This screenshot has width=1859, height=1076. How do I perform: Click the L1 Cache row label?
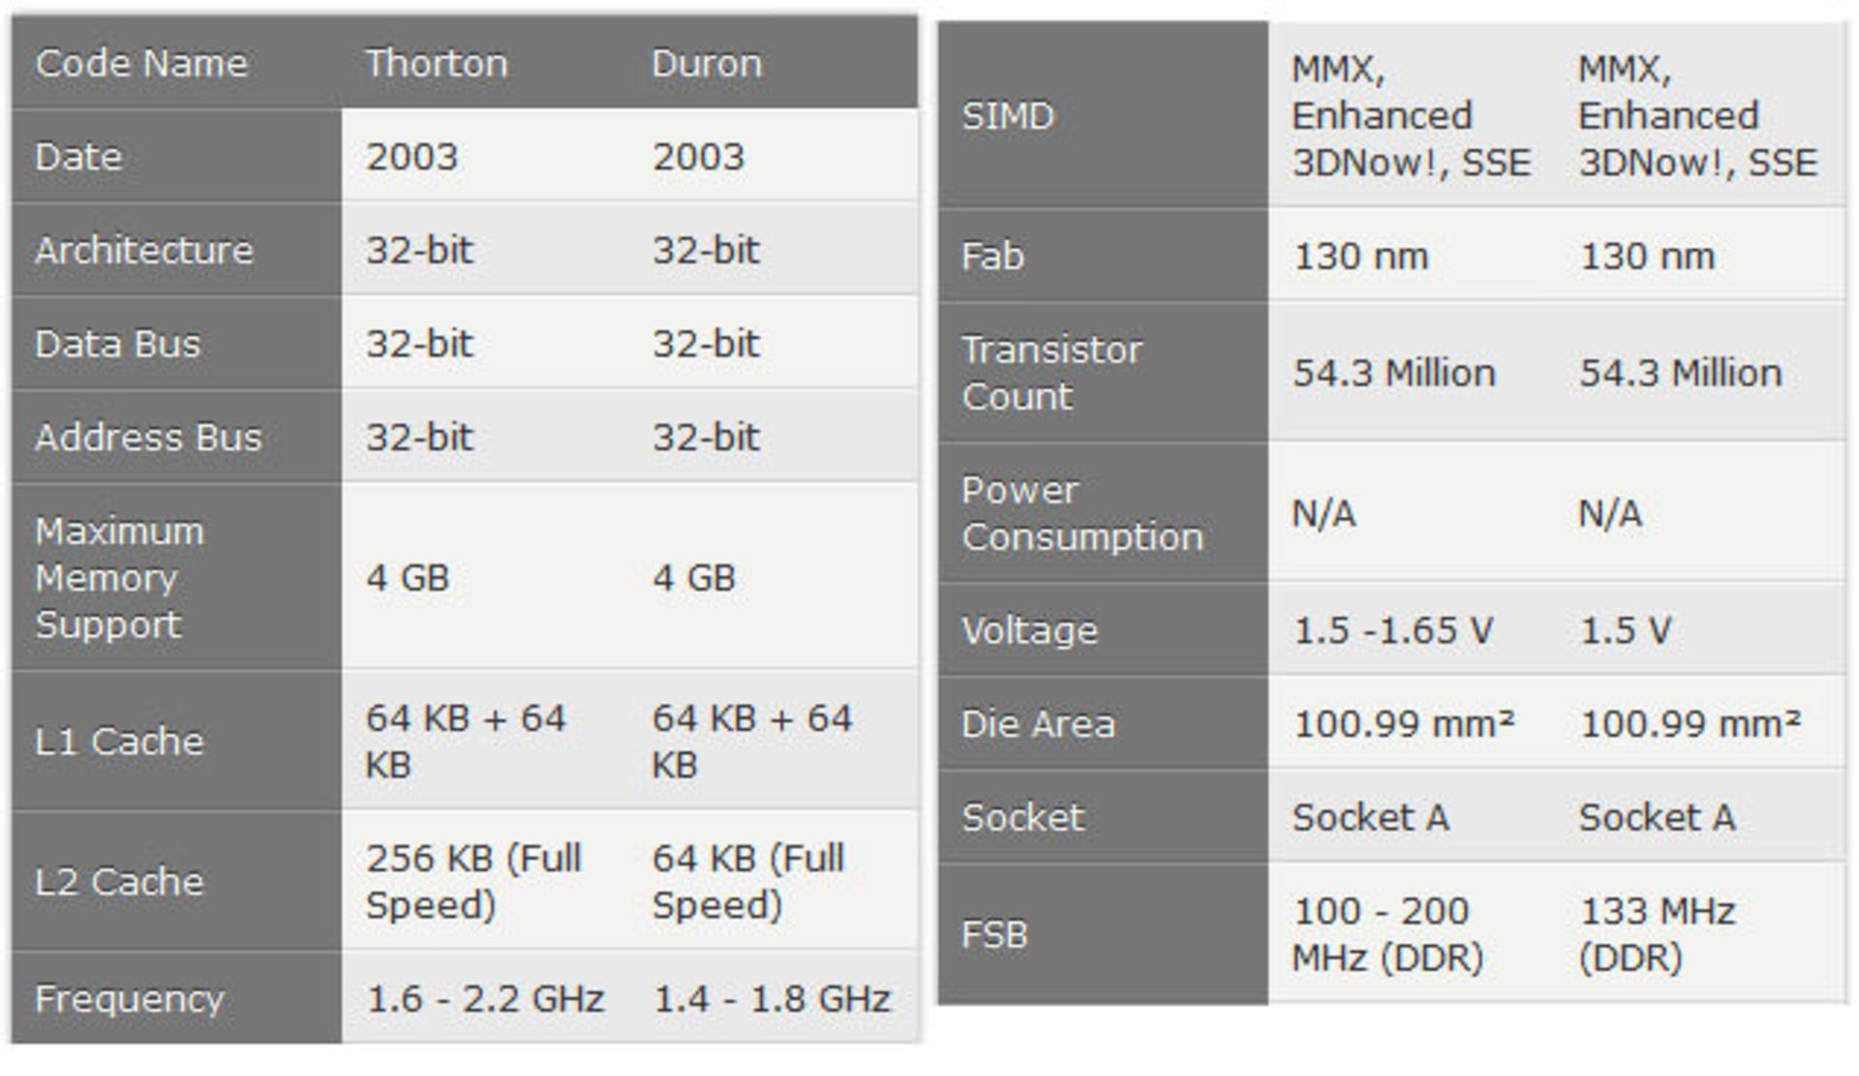pyautogui.click(x=119, y=742)
